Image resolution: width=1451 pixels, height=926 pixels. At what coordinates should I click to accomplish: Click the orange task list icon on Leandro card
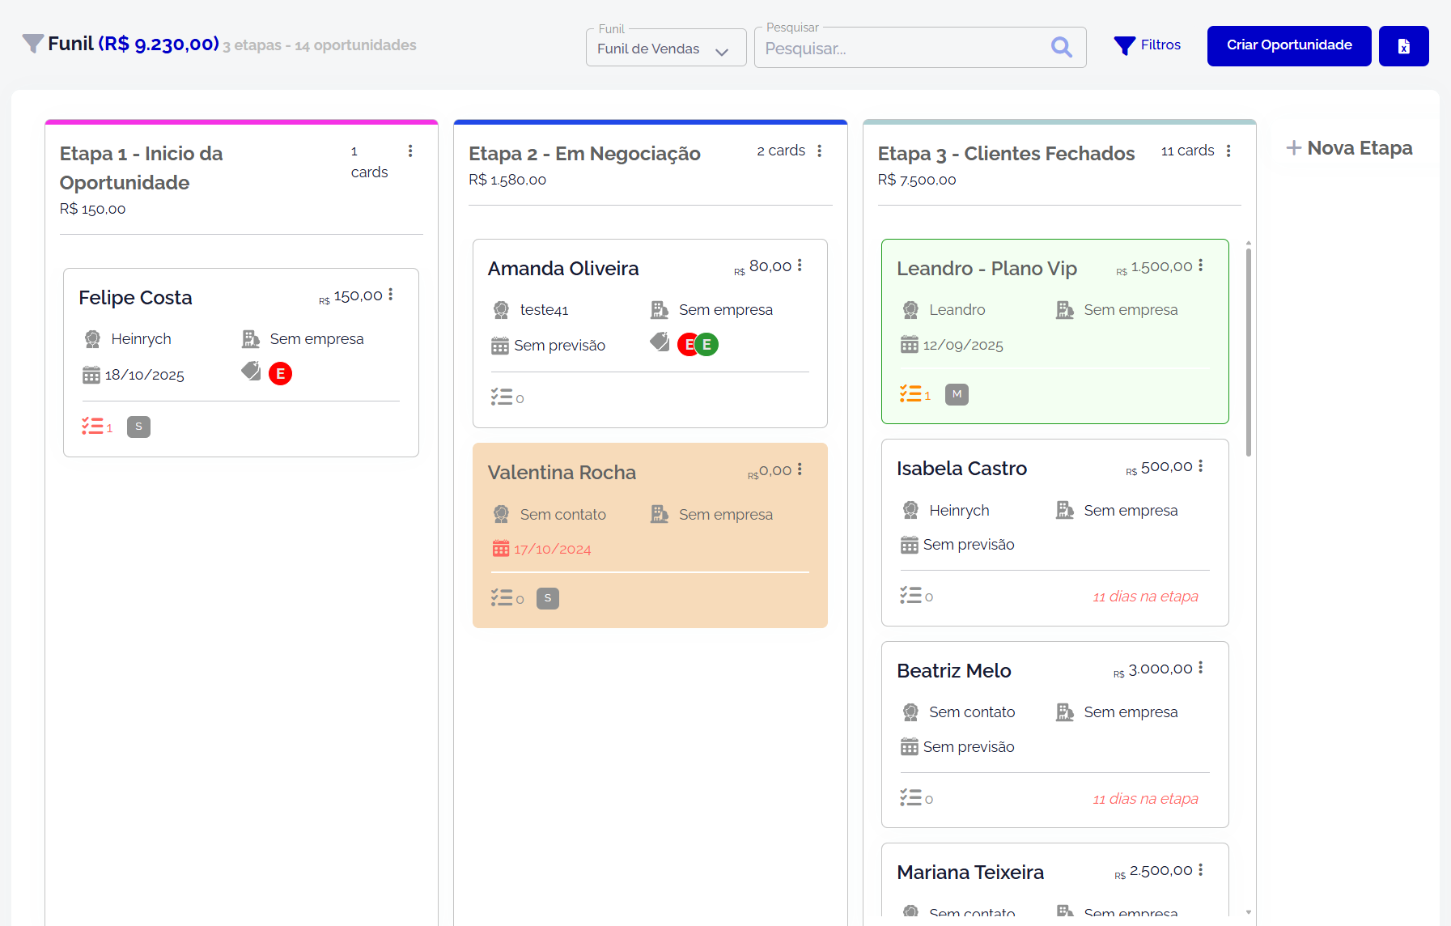click(x=910, y=393)
